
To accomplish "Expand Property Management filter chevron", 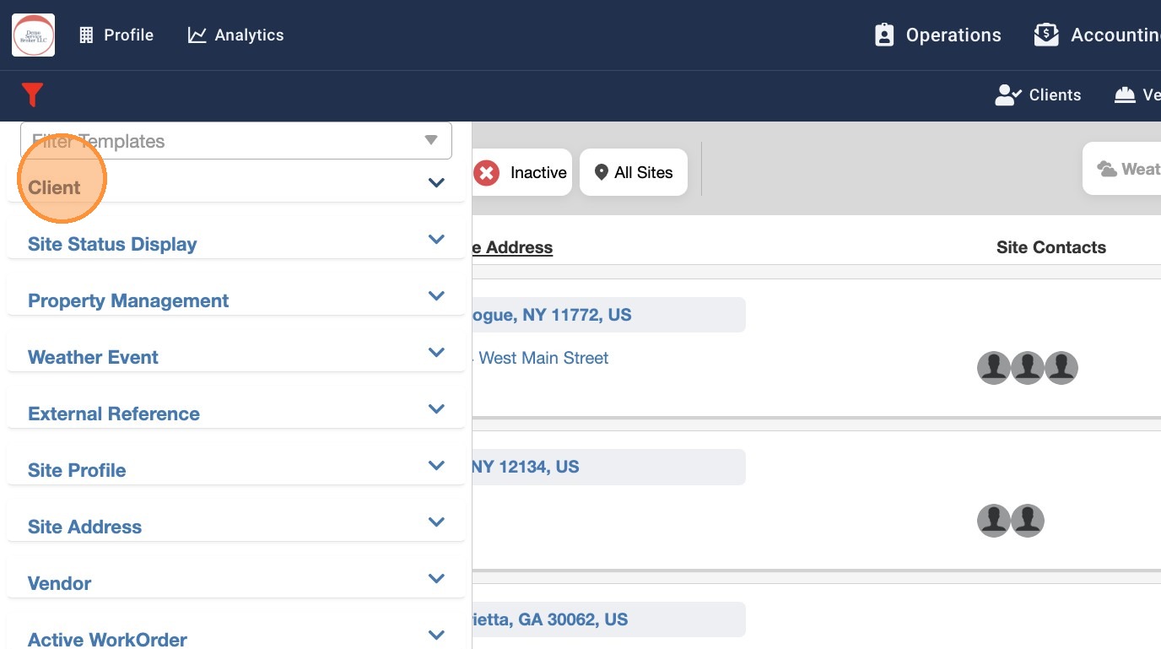I will (436, 295).
